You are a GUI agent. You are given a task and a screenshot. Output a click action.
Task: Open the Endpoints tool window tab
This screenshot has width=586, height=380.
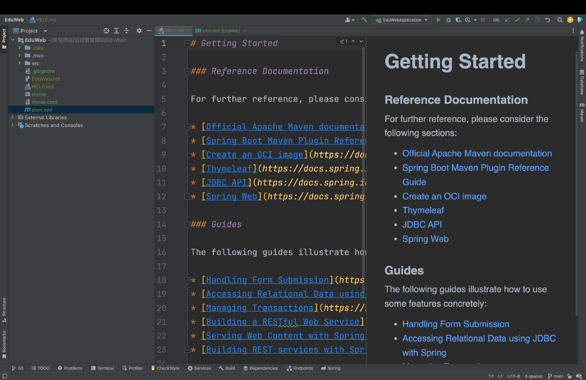(300, 368)
